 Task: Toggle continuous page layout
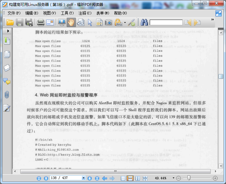click(130, 178)
